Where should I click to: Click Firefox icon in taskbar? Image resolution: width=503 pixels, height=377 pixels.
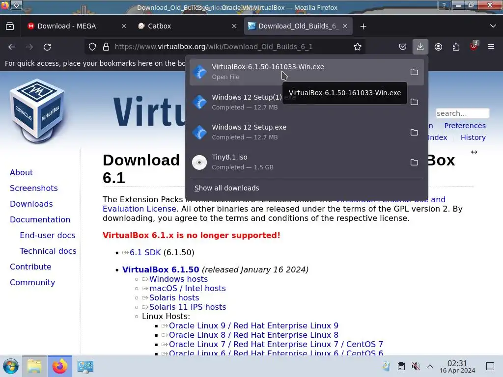(x=59, y=366)
